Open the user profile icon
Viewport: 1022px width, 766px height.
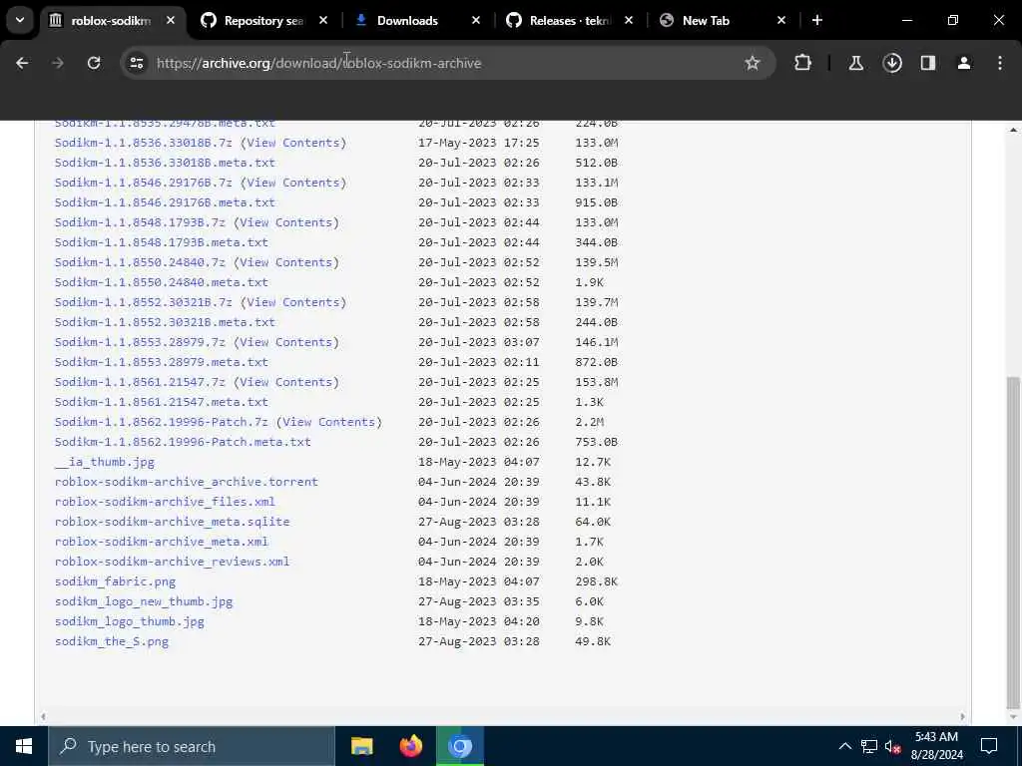click(x=964, y=63)
